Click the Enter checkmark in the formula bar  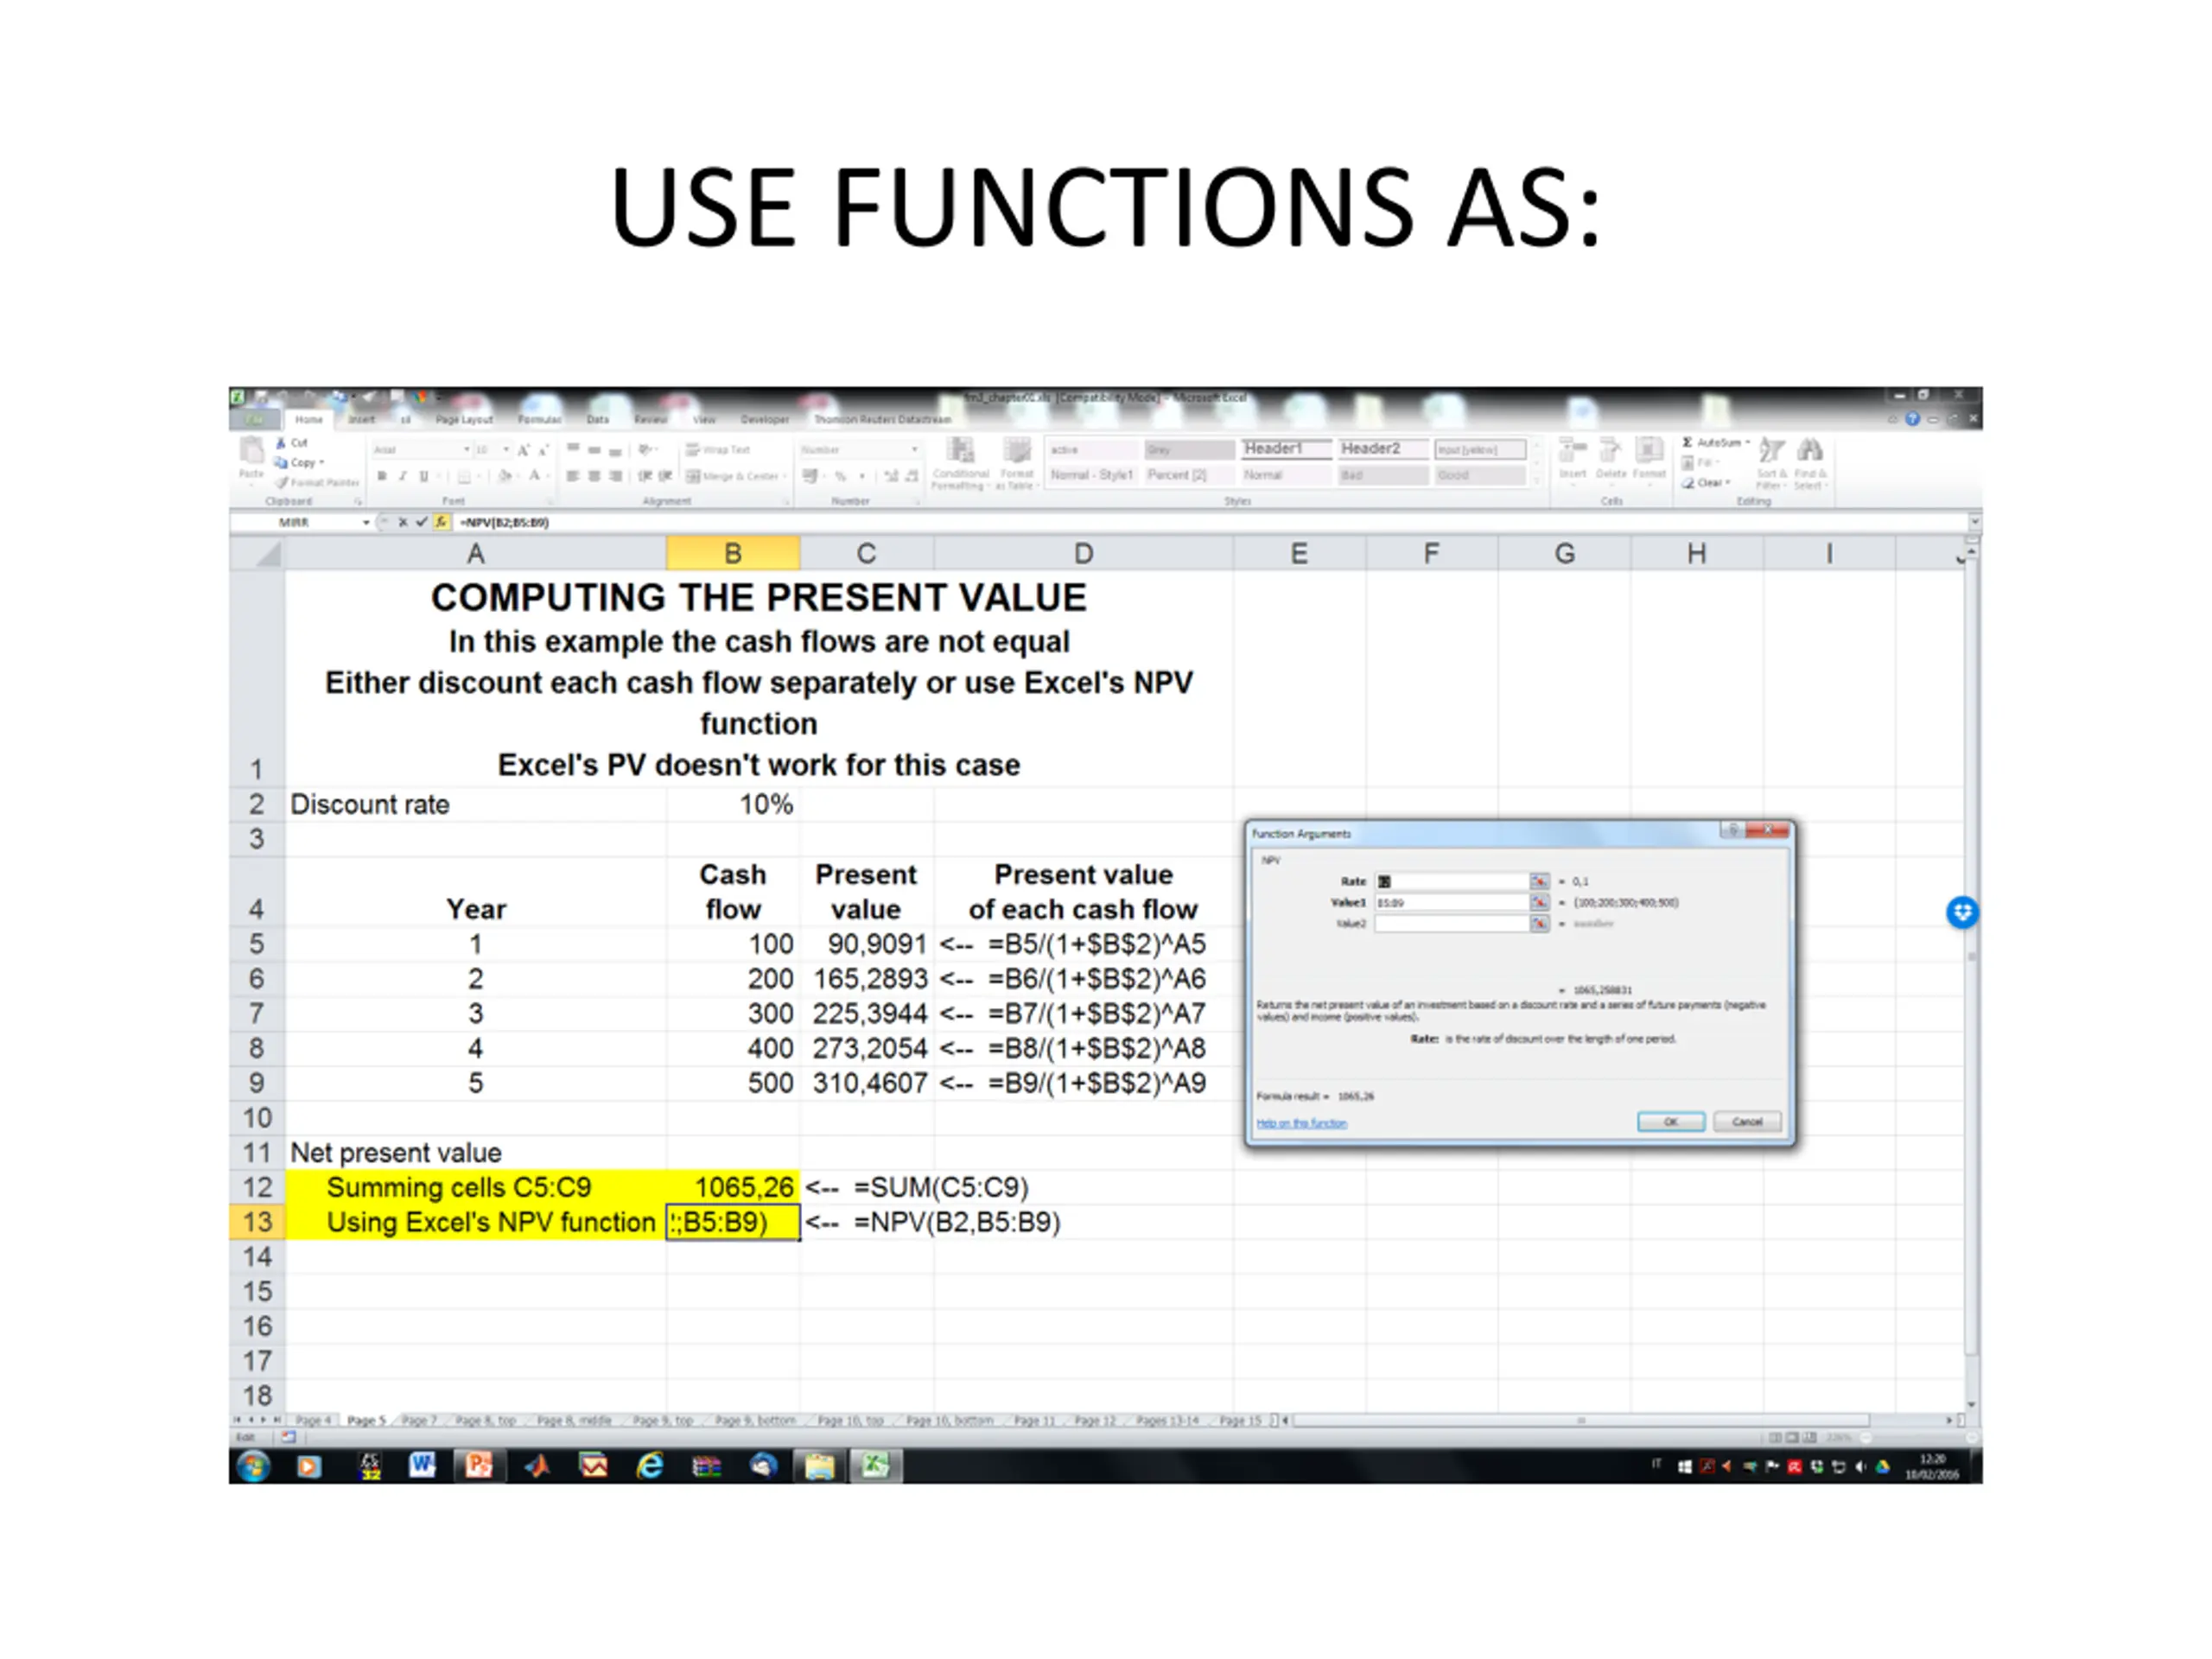(421, 522)
